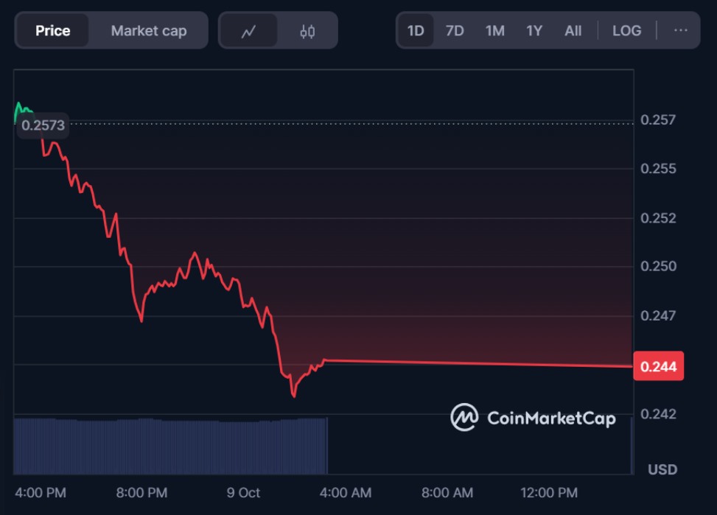The height and width of the screenshot is (515, 717).
Task: Open the three-dots more options menu
Action: pos(681,31)
